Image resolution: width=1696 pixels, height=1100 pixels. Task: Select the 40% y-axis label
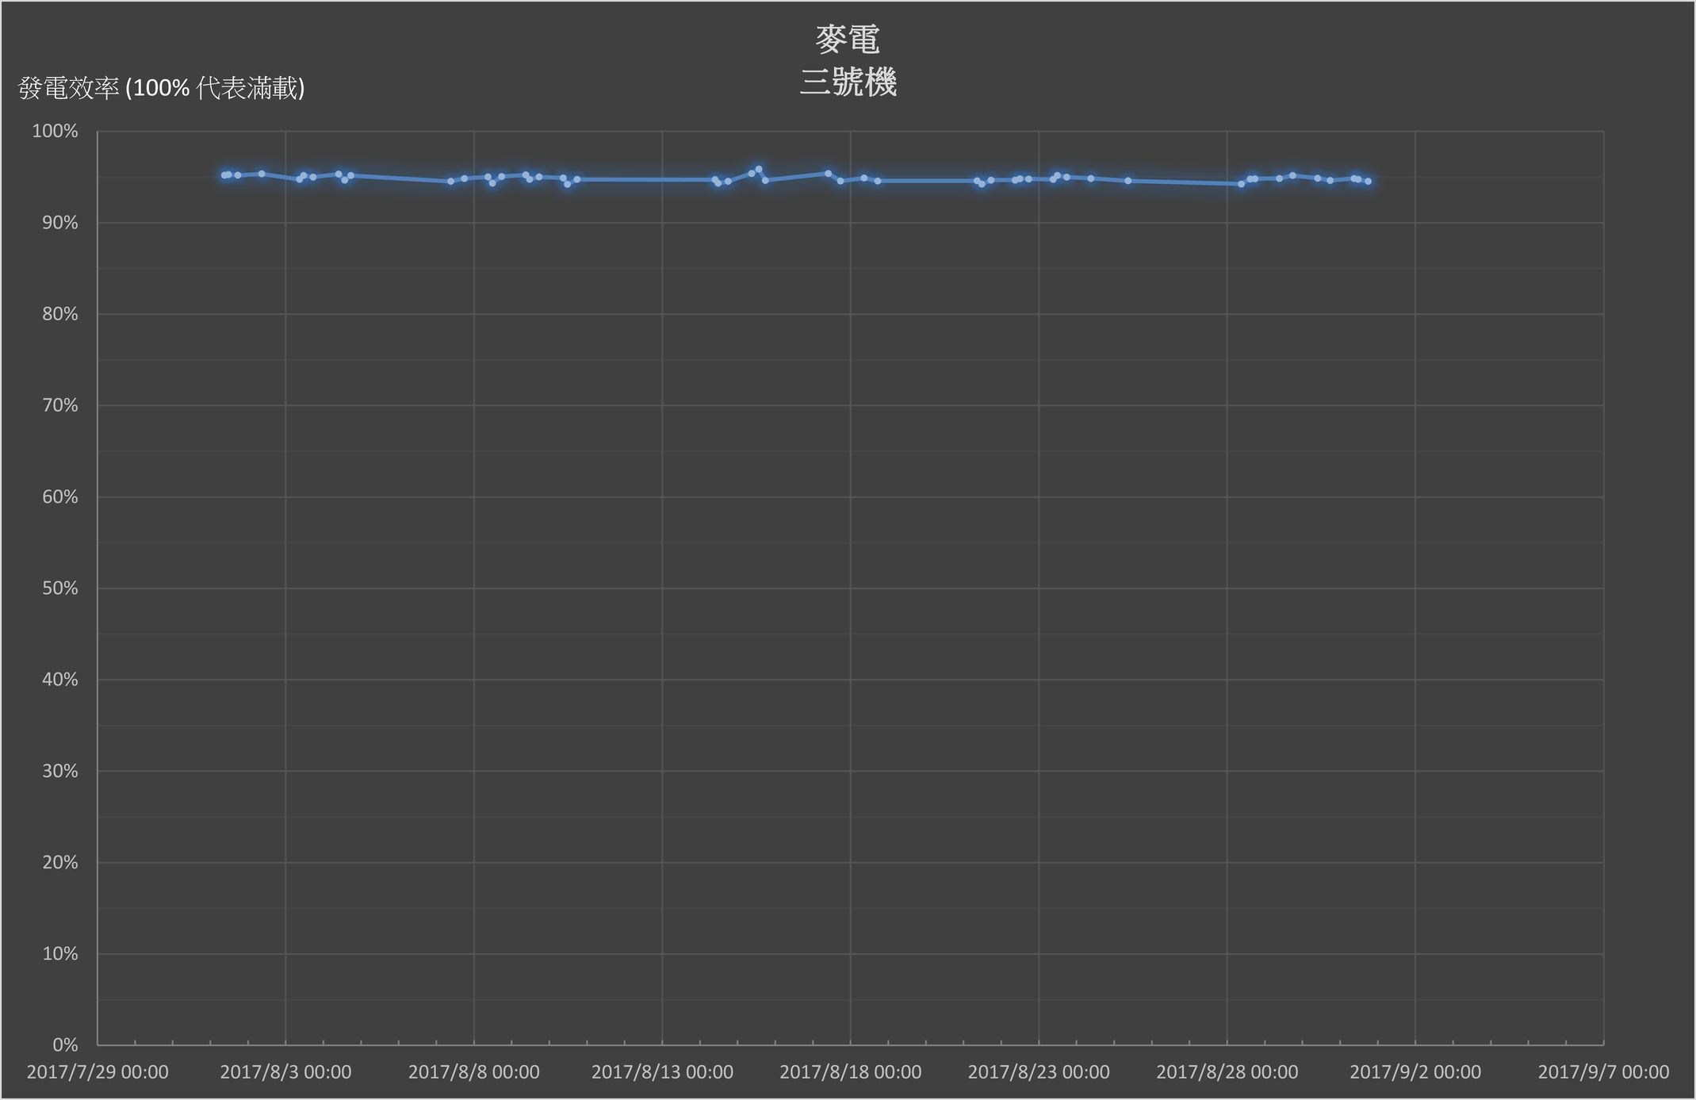tap(59, 680)
